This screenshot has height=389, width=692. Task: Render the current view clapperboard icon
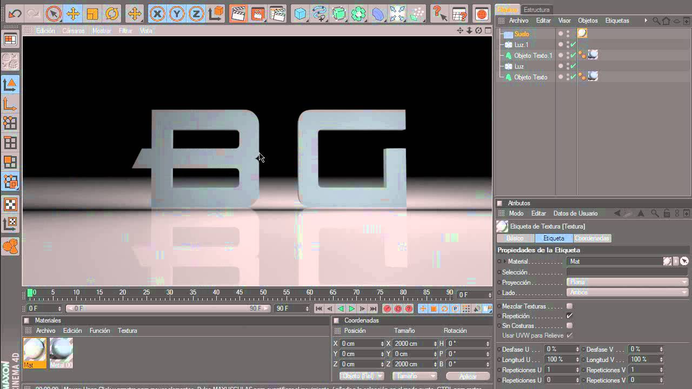[x=238, y=14]
